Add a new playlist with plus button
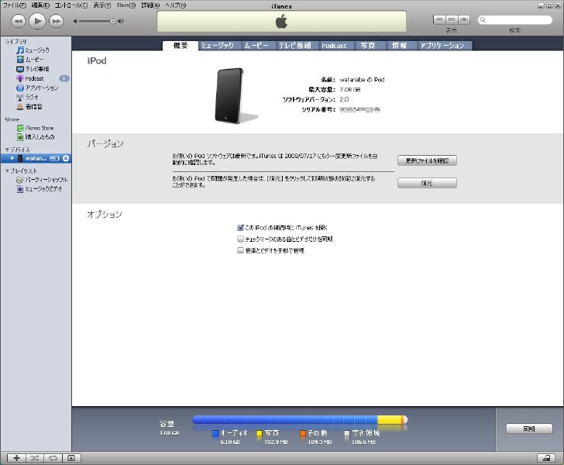This screenshot has height=465, width=564. tap(16, 458)
